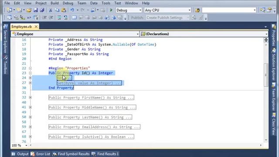
Task: Click the Paste toolbar icon
Action: pos(64,10)
